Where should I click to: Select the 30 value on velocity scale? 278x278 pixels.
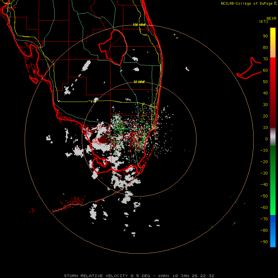point(265,105)
